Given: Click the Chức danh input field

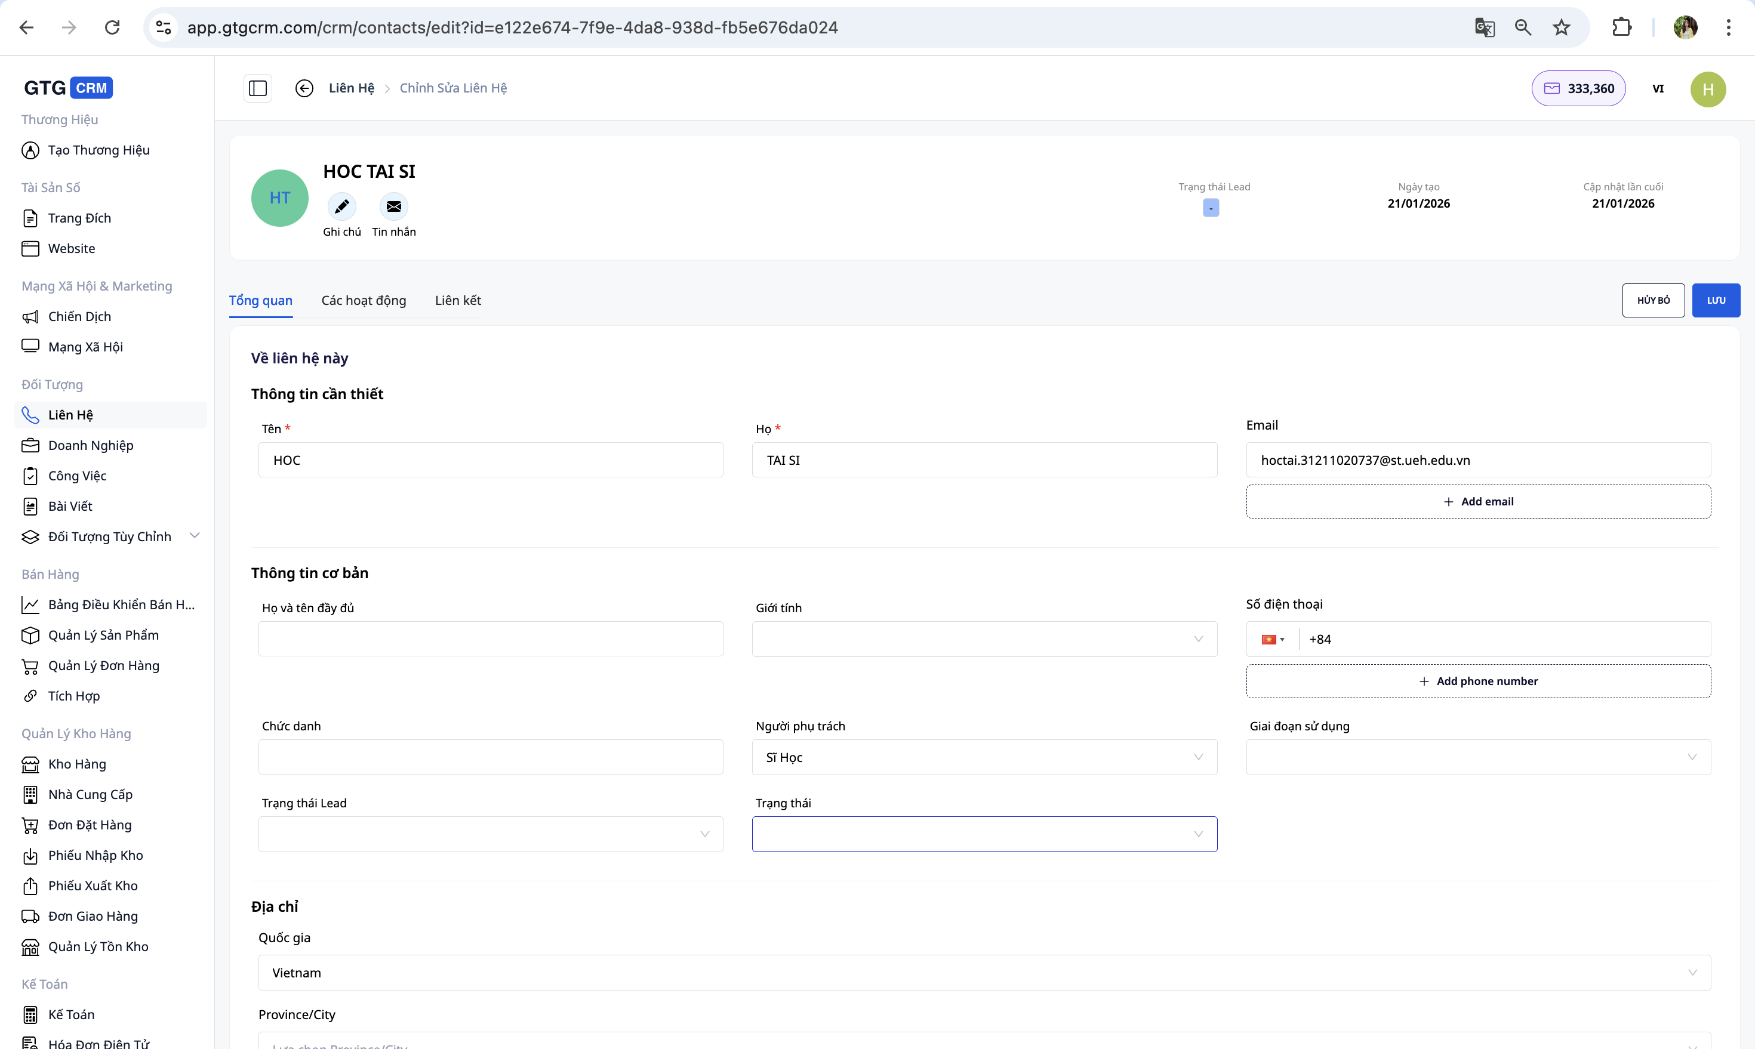Looking at the screenshot, I should pos(490,757).
